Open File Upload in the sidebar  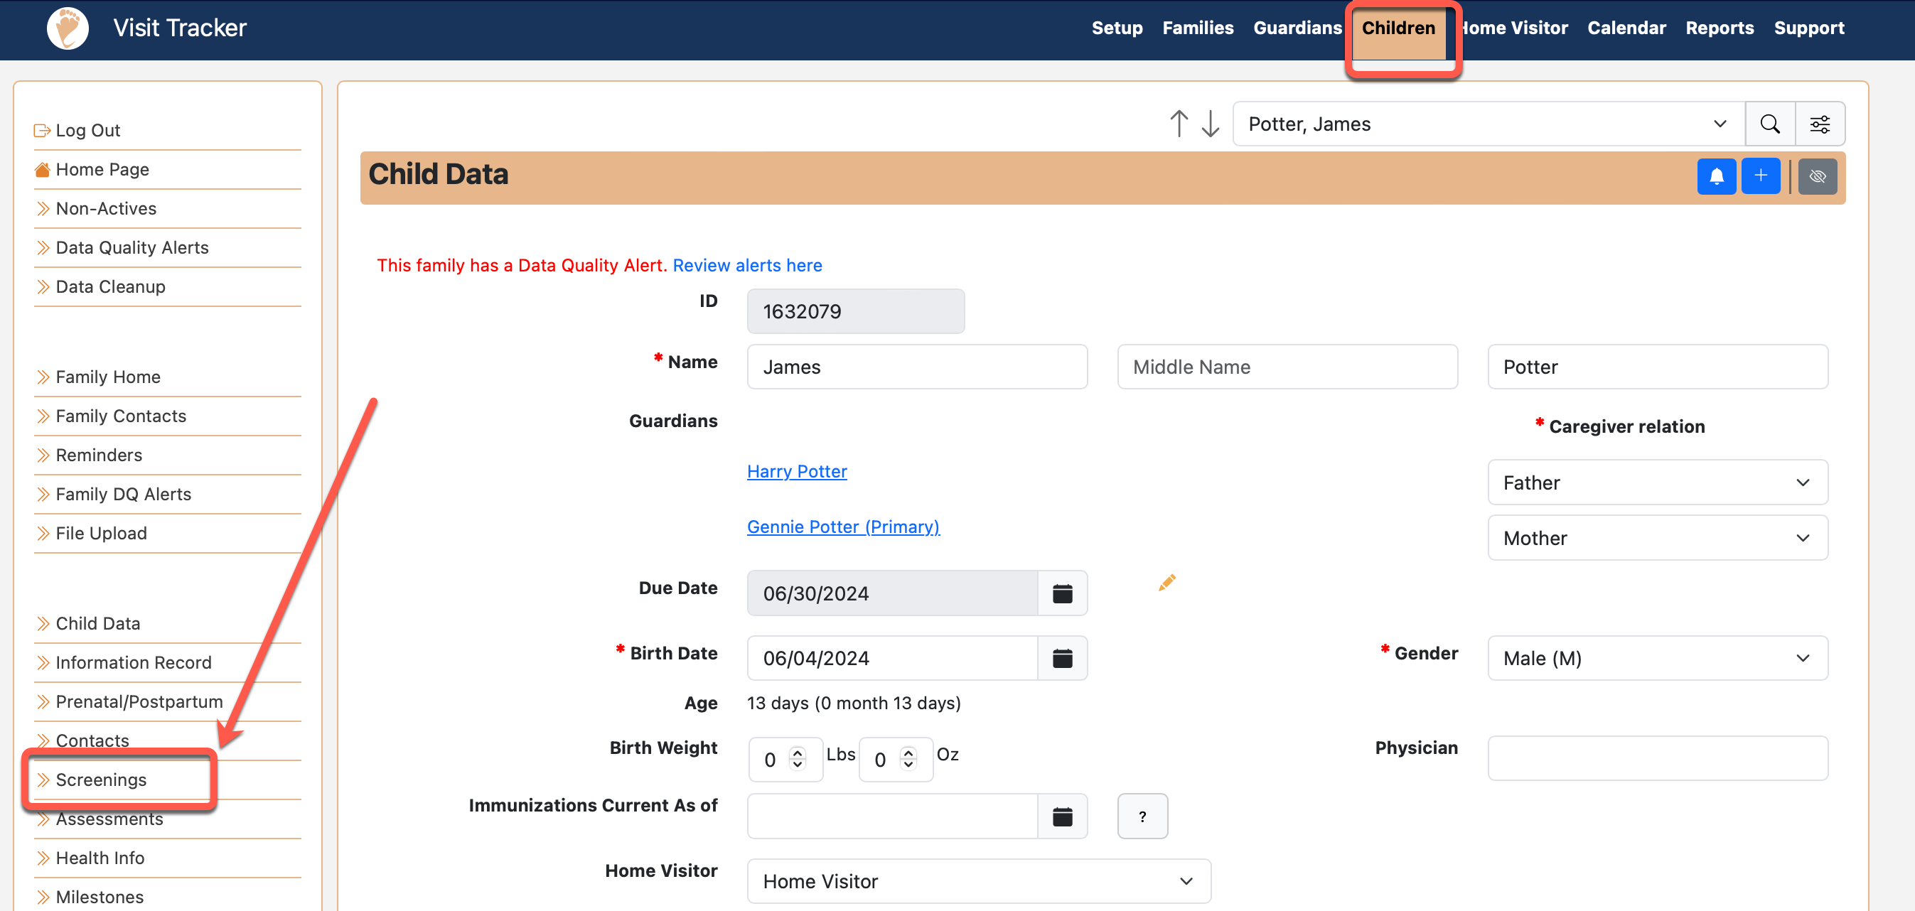[101, 533]
